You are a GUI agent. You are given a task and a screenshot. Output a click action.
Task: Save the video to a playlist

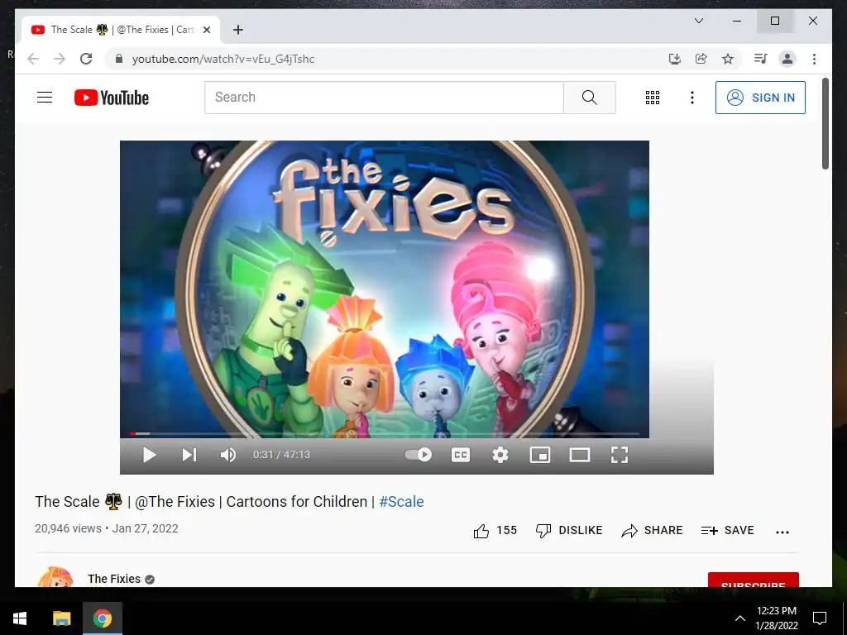click(x=727, y=531)
